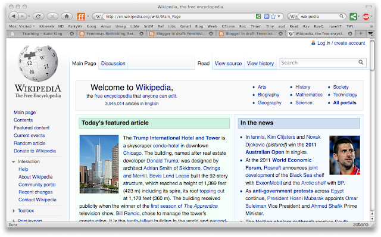
Task: Click the Zotero icon in the status bar
Action: point(360,224)
